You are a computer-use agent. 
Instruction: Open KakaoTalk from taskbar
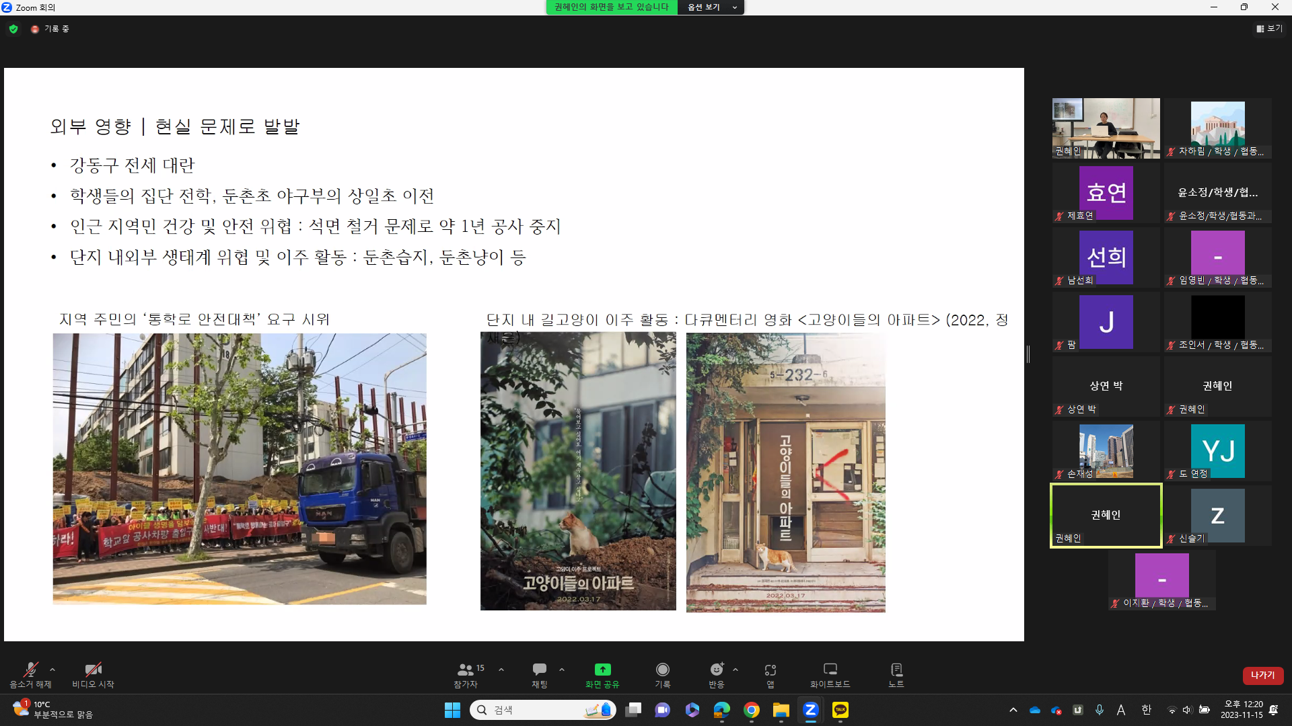[840, 710]
